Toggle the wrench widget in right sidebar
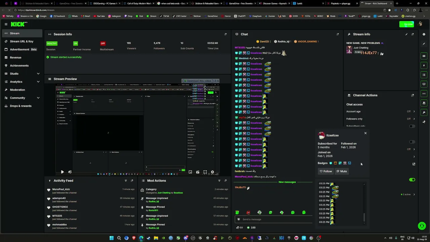 coord(424,112)
